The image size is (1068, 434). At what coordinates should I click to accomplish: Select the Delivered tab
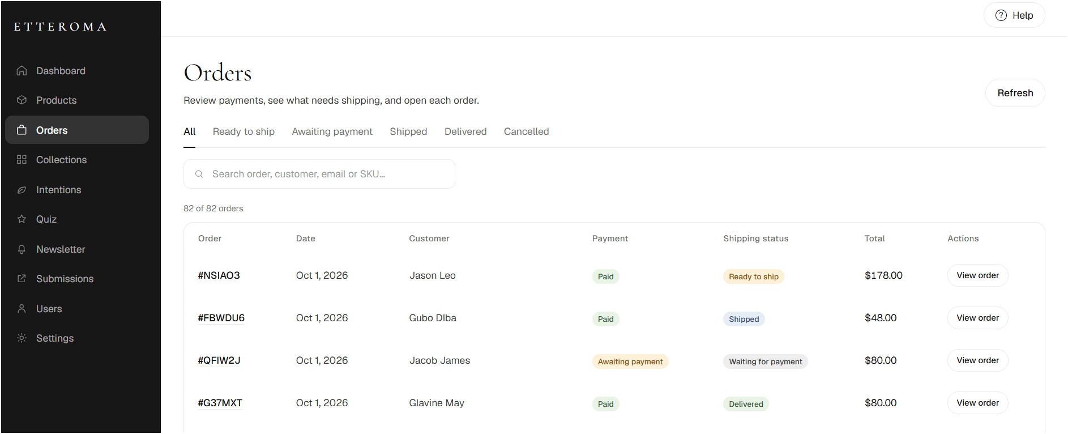[465, 131]
